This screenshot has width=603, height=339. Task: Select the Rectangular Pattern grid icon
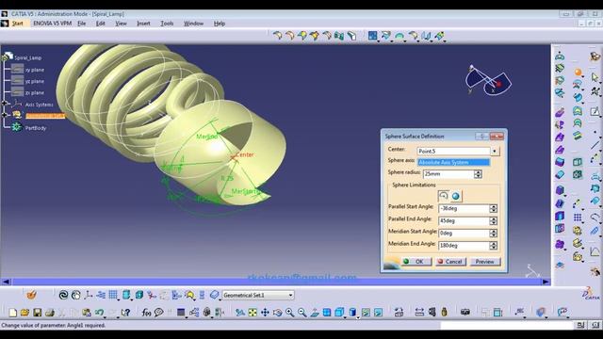[578, 218]
